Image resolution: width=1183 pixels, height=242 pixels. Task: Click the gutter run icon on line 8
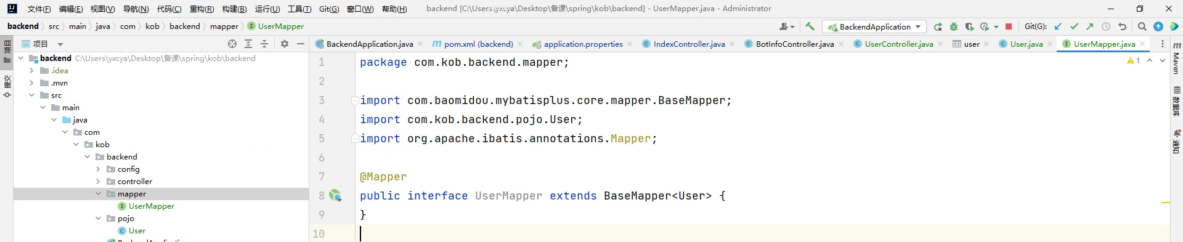(335, 195)
